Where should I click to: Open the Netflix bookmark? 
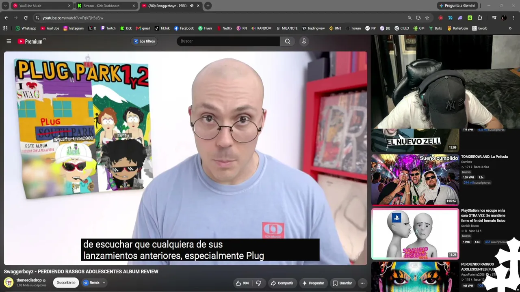click(225, 28)
